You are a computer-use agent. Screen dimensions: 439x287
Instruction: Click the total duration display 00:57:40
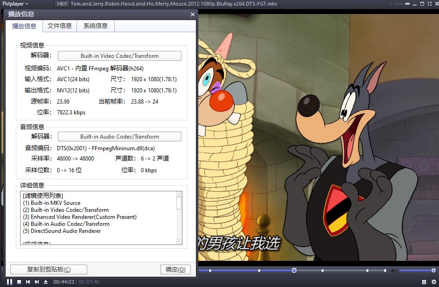[89, 282]
